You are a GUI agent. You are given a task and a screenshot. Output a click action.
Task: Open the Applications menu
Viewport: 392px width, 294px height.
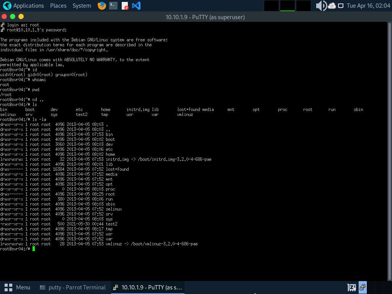pos(28,5)
